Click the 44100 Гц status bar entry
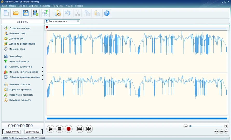This screenshot has width=231, height=140. coord(7,138)
